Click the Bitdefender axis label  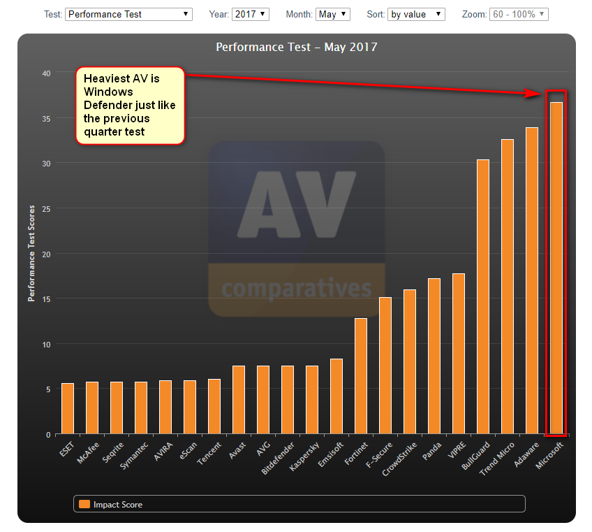click(278, 459)
